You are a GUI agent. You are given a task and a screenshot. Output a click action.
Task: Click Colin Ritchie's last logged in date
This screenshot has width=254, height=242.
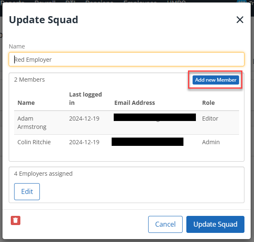click(84, 142)
